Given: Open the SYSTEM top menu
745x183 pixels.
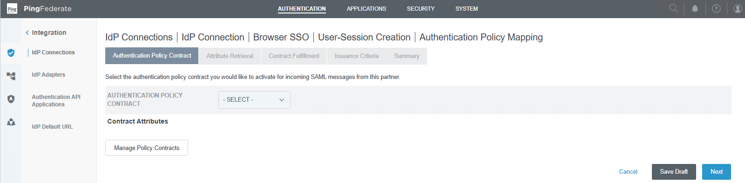Looking at the screenshot, I should pos(467,9).
